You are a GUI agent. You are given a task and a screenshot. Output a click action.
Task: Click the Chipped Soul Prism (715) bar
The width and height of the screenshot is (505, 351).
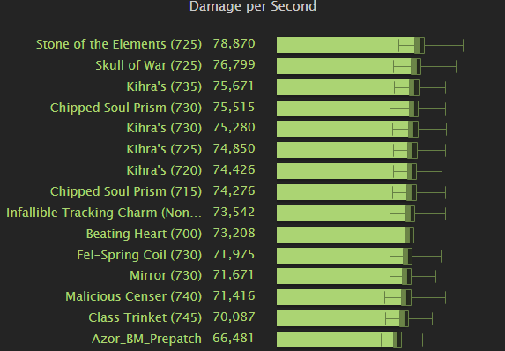pyautogui.click(x=346, y=192)
